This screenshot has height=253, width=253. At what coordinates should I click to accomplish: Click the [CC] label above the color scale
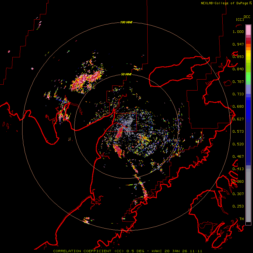coord(240,19)
